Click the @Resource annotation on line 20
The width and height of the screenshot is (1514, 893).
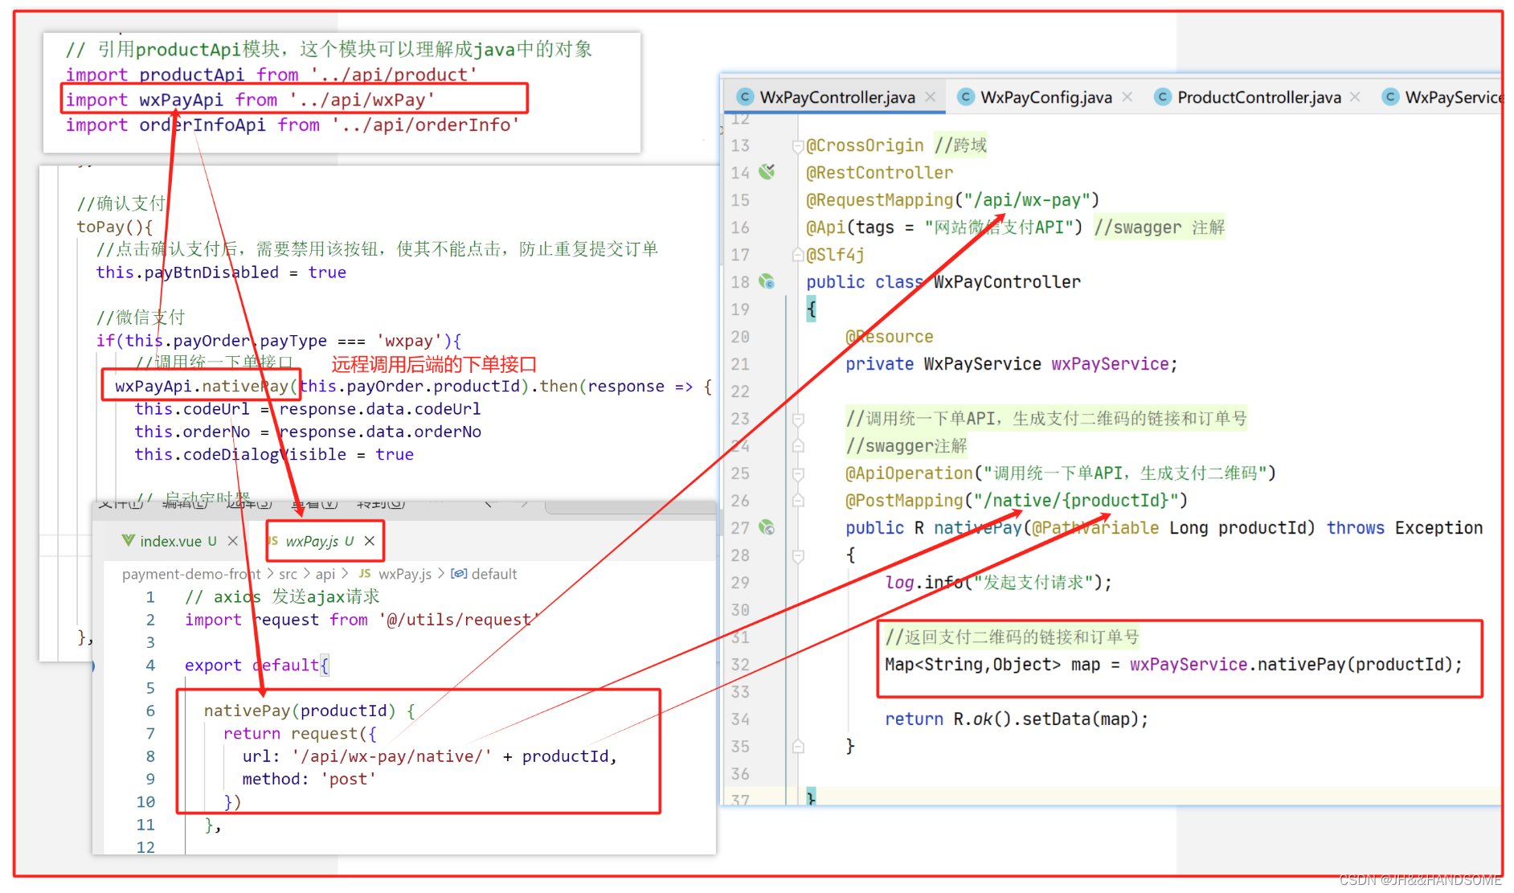tap(889, 337)
